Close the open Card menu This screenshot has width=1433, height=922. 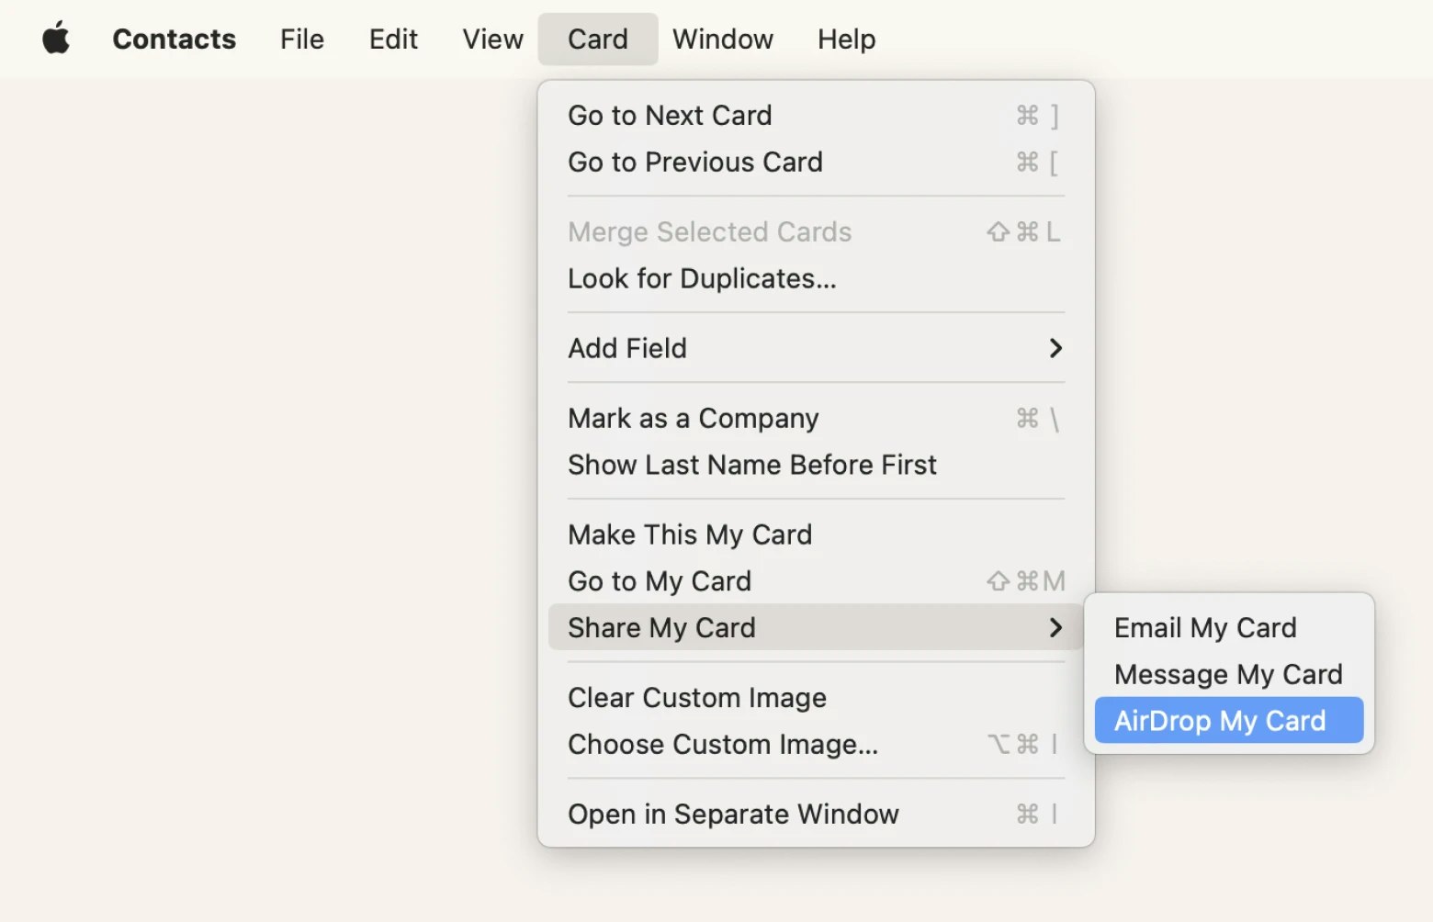pos(598,39)
